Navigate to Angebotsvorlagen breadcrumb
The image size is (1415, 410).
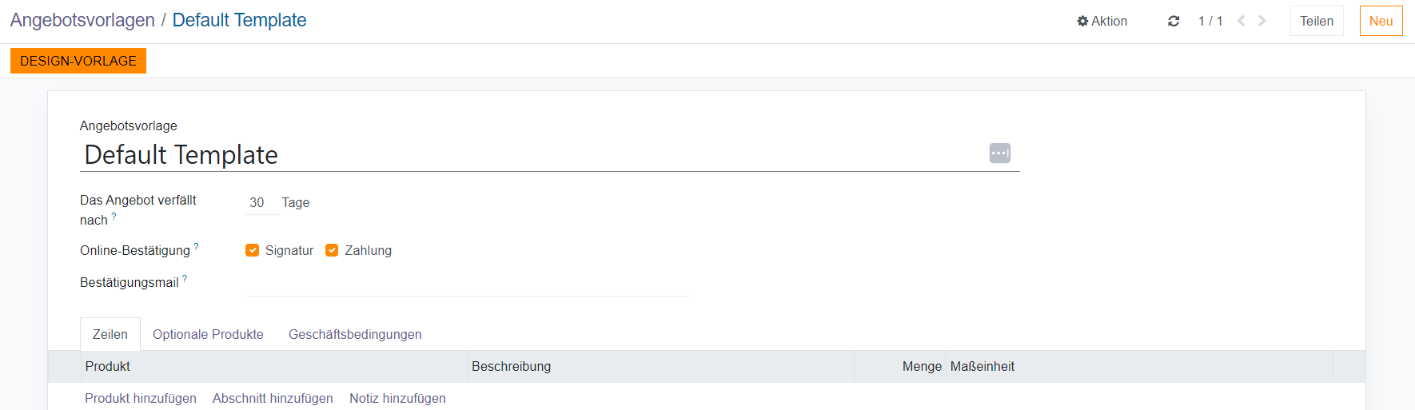82,20
